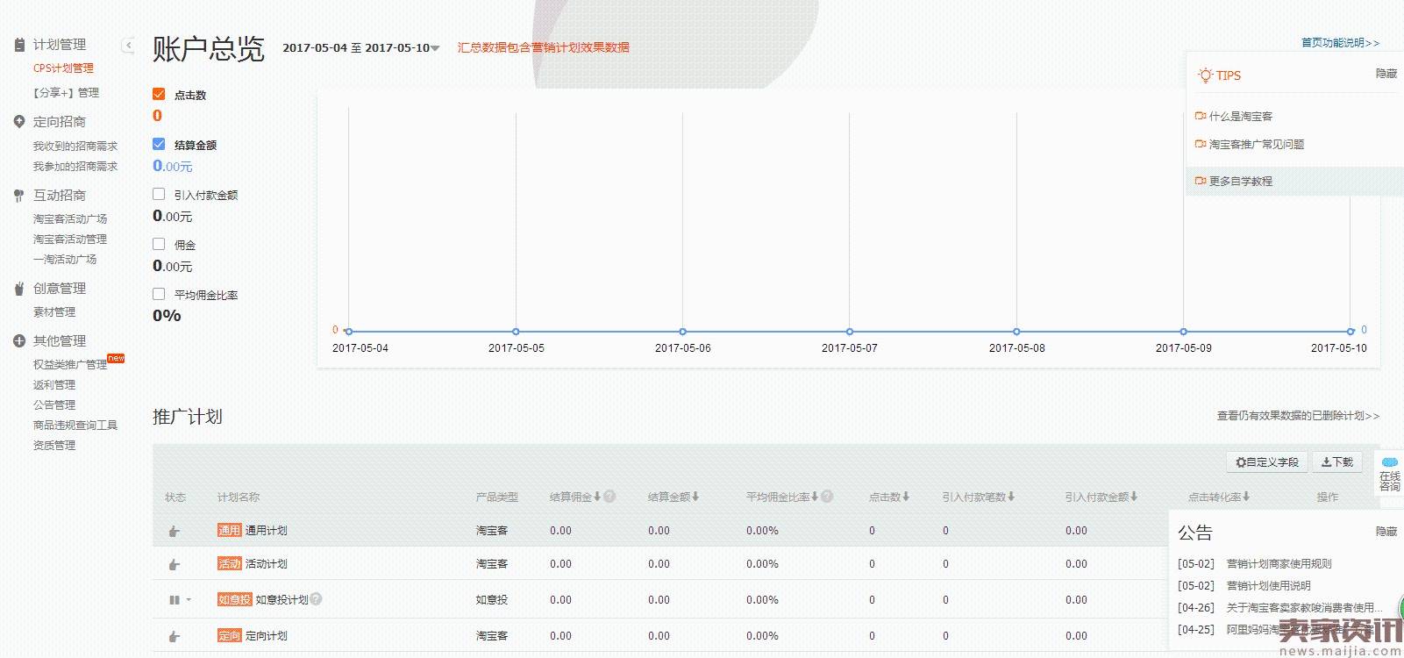Check the 引入付款金额 checkbox
This screenshot has width=1404, height=658.
[x=159, y=194]
